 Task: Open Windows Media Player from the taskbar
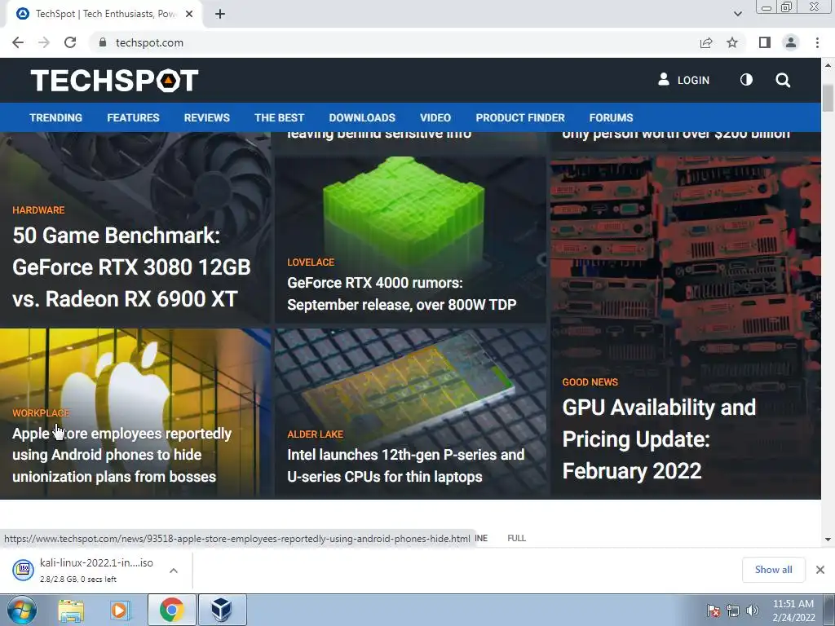pos(120,610)
